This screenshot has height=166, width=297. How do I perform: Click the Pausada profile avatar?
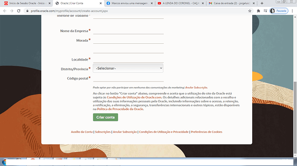tap(279, 11)
